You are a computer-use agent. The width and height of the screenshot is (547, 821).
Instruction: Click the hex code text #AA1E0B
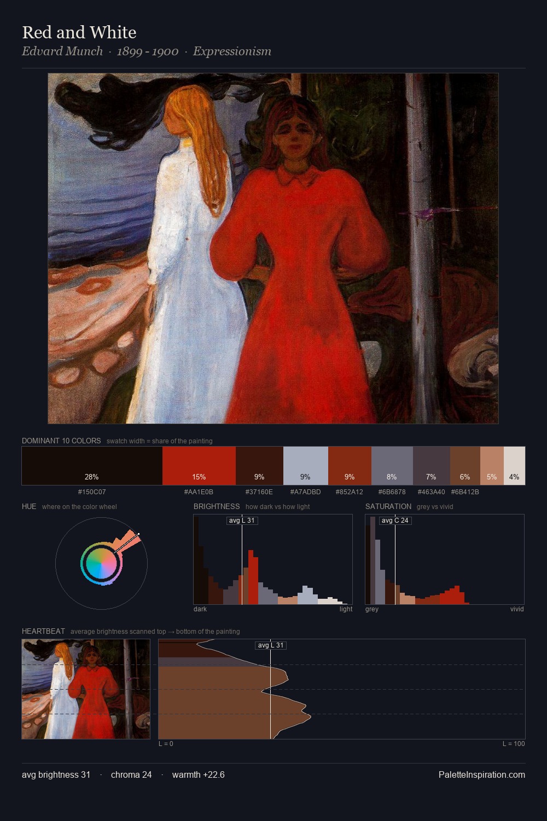coord(199,492)
